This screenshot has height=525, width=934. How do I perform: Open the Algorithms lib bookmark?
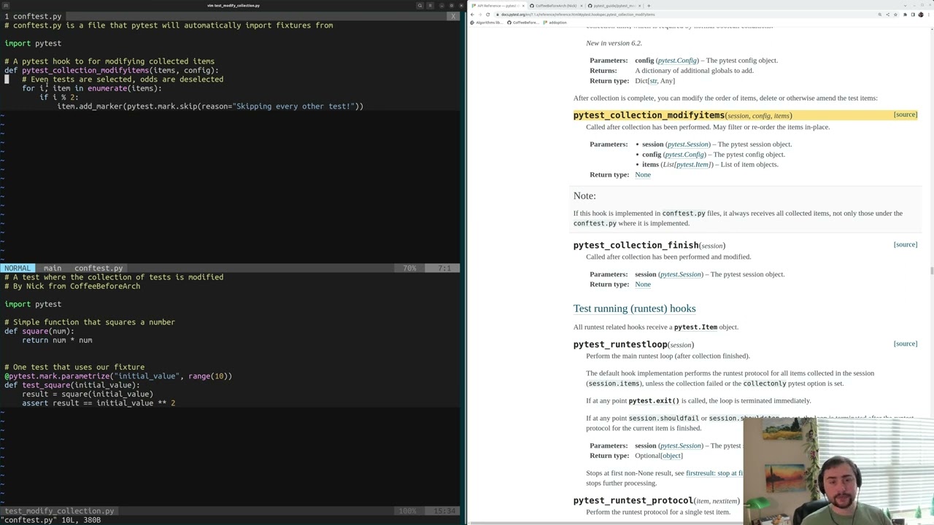(x=487, y=23)
